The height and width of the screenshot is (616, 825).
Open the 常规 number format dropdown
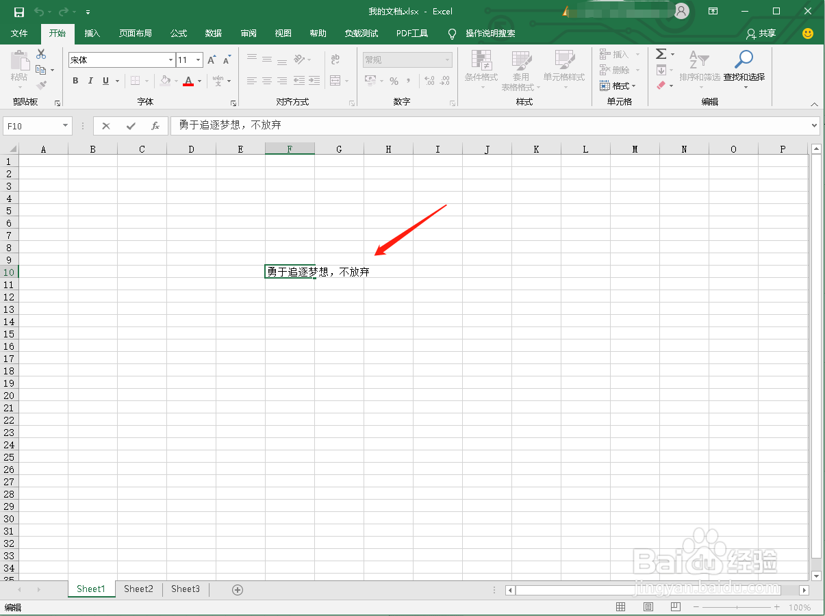point(448,60)
